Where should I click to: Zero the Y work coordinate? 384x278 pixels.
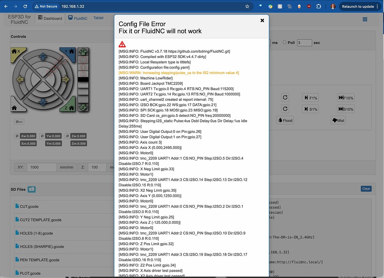[42, 136]
